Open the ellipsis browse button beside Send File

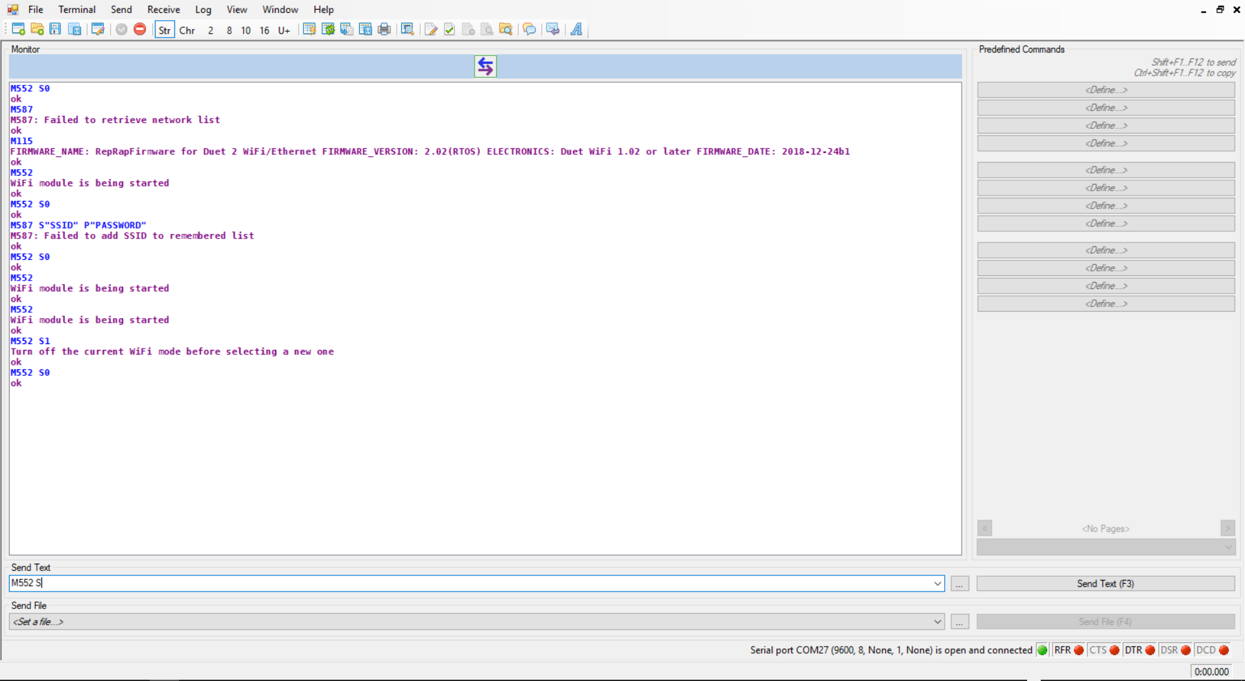pyautogui.click(x=959, y=621)
